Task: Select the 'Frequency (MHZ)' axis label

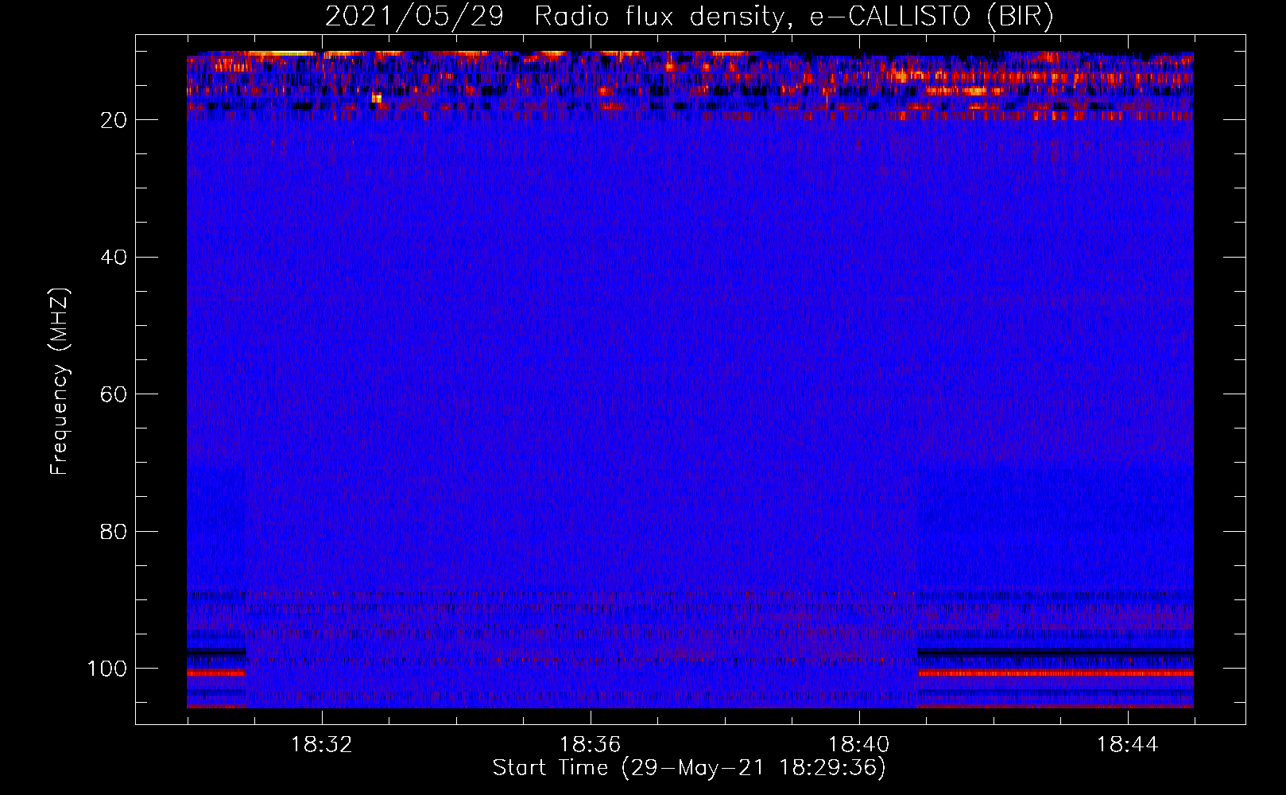Action: tap(60, 382)
